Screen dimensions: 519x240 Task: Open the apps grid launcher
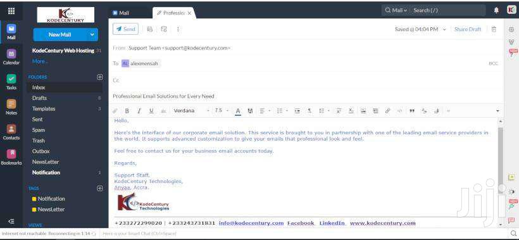pyautogui.click(x=11, y=11)
